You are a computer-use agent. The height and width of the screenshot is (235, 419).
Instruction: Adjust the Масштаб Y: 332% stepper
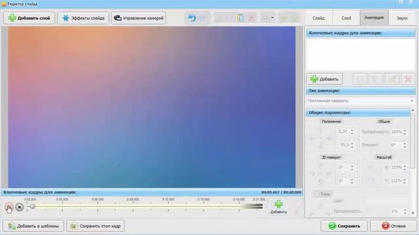(x=405, y=181)
